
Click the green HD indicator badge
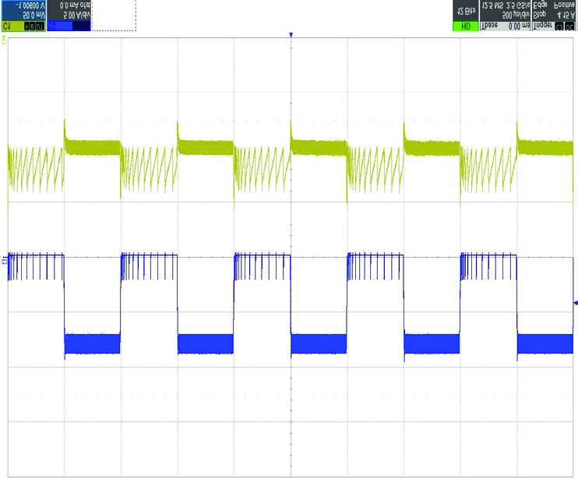(x=465, y=26)
